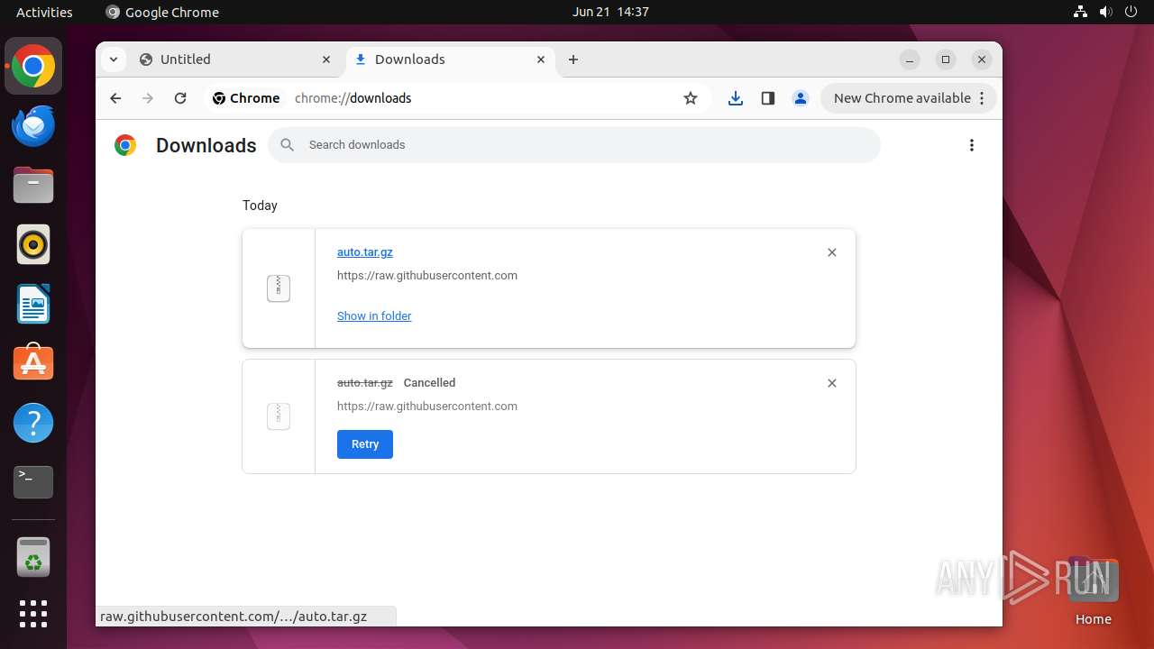Retry the cancelled auto.tar.gz download
The image size is (1154, 649).
tap(365, 444)
